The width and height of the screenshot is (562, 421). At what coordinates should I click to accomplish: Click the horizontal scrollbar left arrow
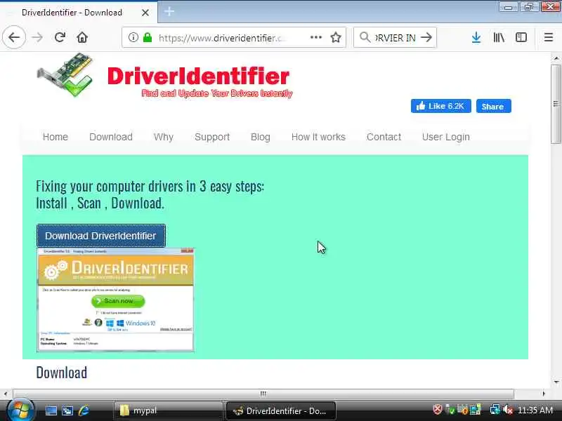click(x=6, y=394)
